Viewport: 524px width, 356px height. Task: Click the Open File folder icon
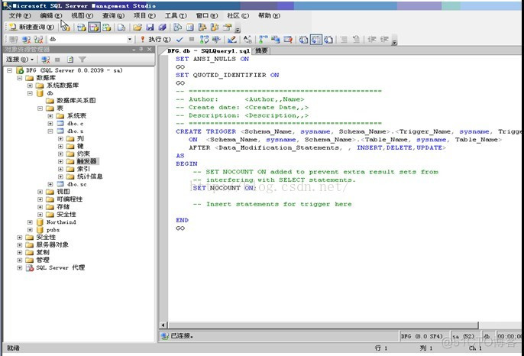tap(137, 27)
